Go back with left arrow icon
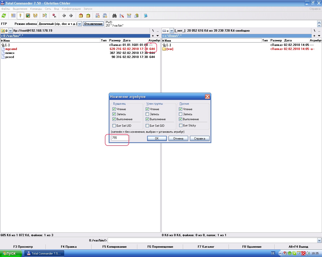Screen dimensions: 322x257 pyautogui.click(x=64, y=16)
